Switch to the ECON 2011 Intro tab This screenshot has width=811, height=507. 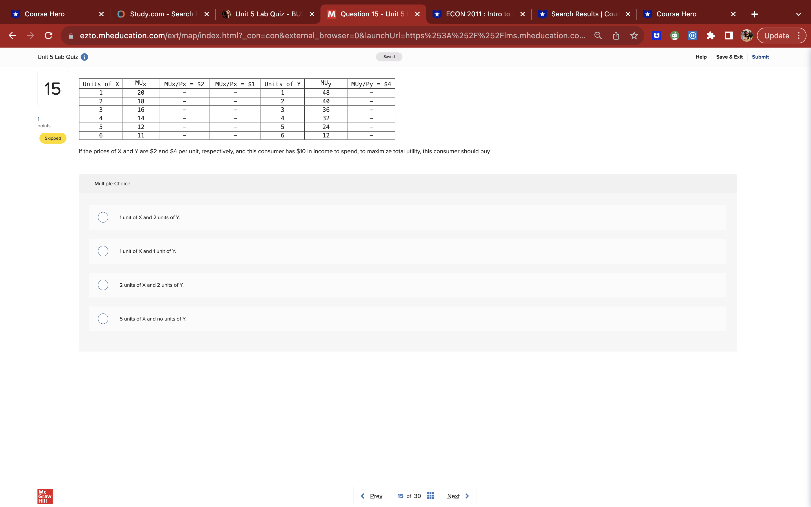coord(478,14)
